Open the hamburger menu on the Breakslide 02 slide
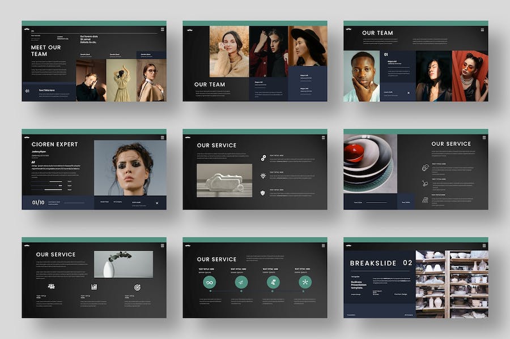Screen dimensions: 510x339 484,246
